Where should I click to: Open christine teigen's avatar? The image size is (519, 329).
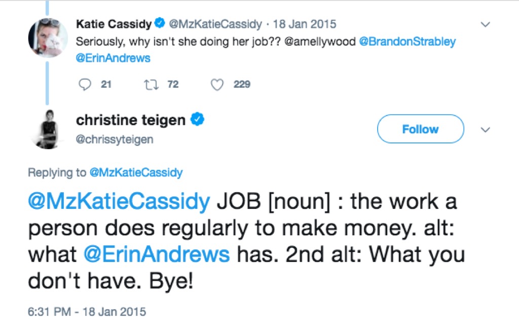pos(48,128)
